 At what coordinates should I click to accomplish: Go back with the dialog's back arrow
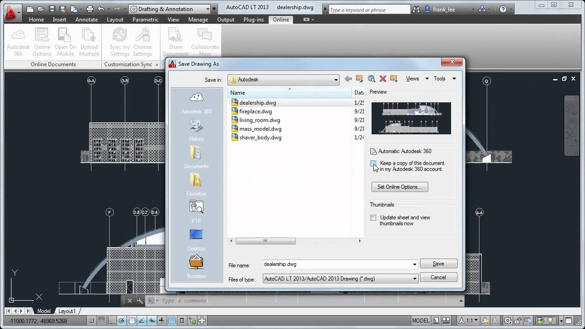coord(348,79)
